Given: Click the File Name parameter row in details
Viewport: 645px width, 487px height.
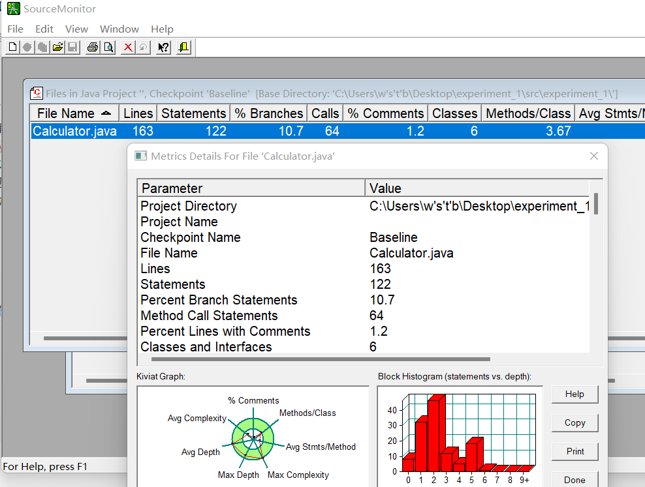Looking at the screenshot, I should pos(364,253).
